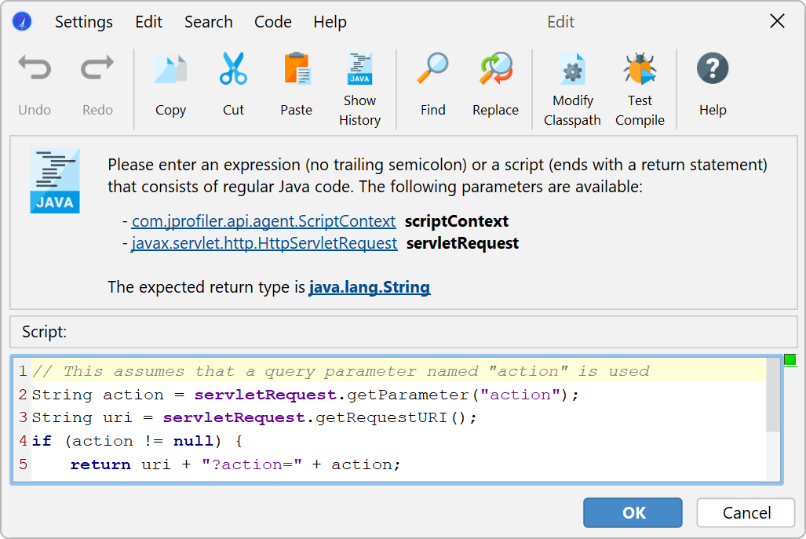806x539 pixels.
Task: Open the Settings menu
Action: [84, 22]
